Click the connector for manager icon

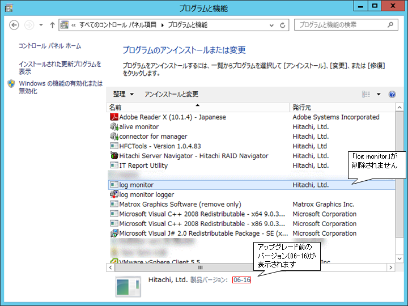click(114, 137)
